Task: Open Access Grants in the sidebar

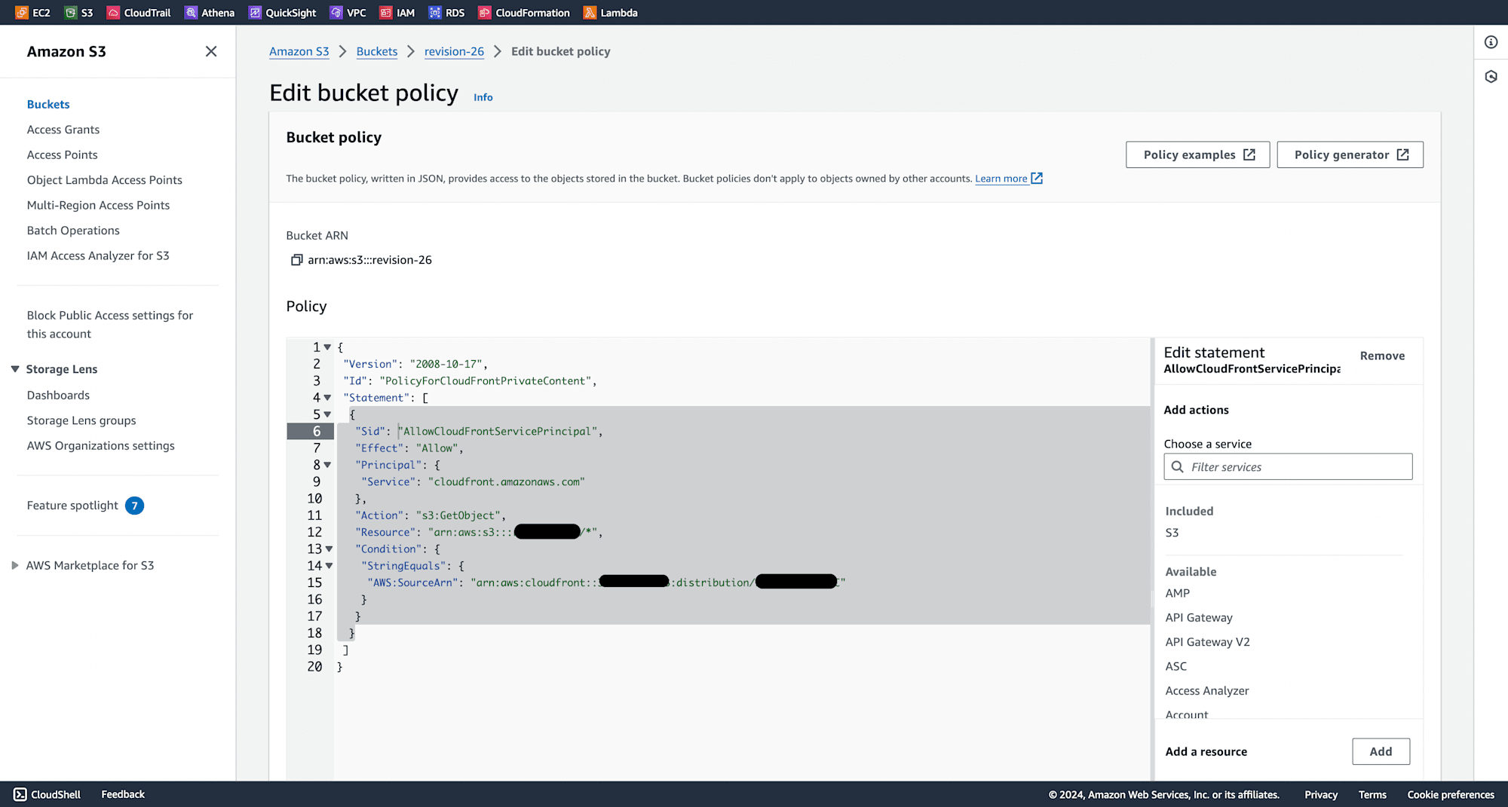Action: pyautogui.click(x=63, y=130)
